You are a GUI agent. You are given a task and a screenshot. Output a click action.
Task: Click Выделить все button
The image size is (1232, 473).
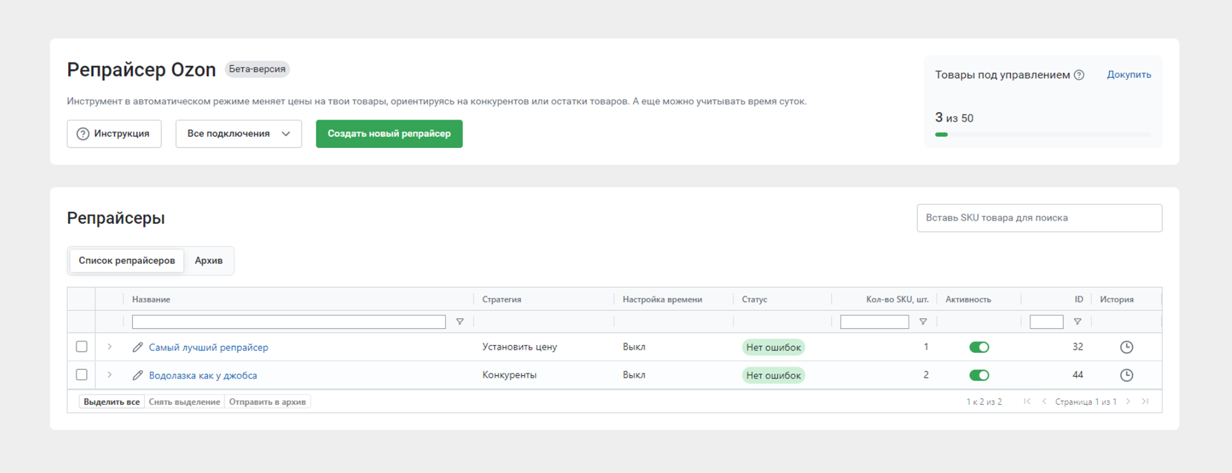[x=111, y=402]
